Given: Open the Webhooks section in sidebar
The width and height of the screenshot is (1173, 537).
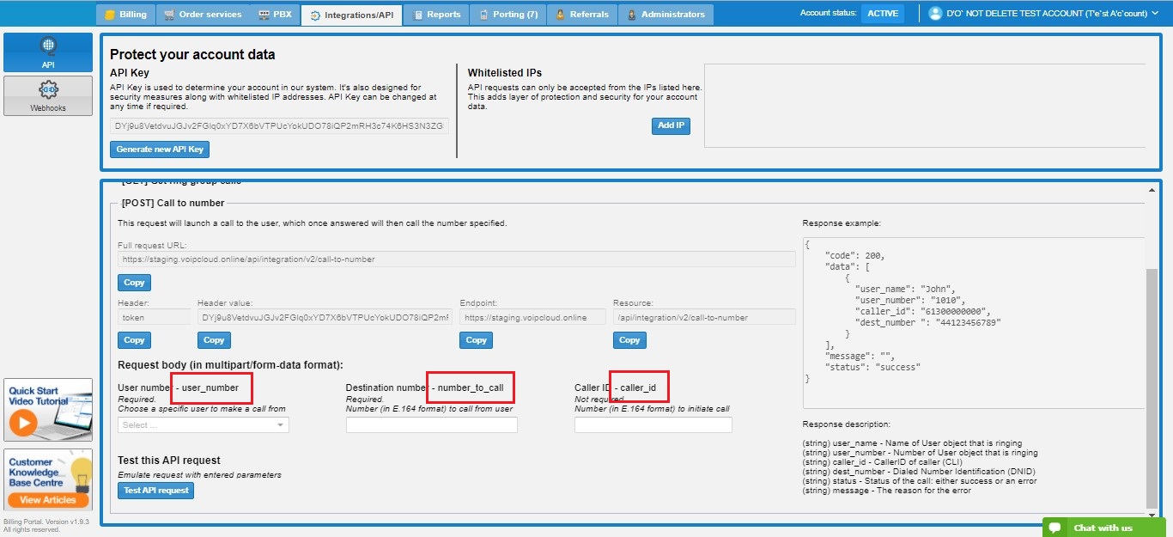Looking at the screenshot, I should tap(48, 95).
